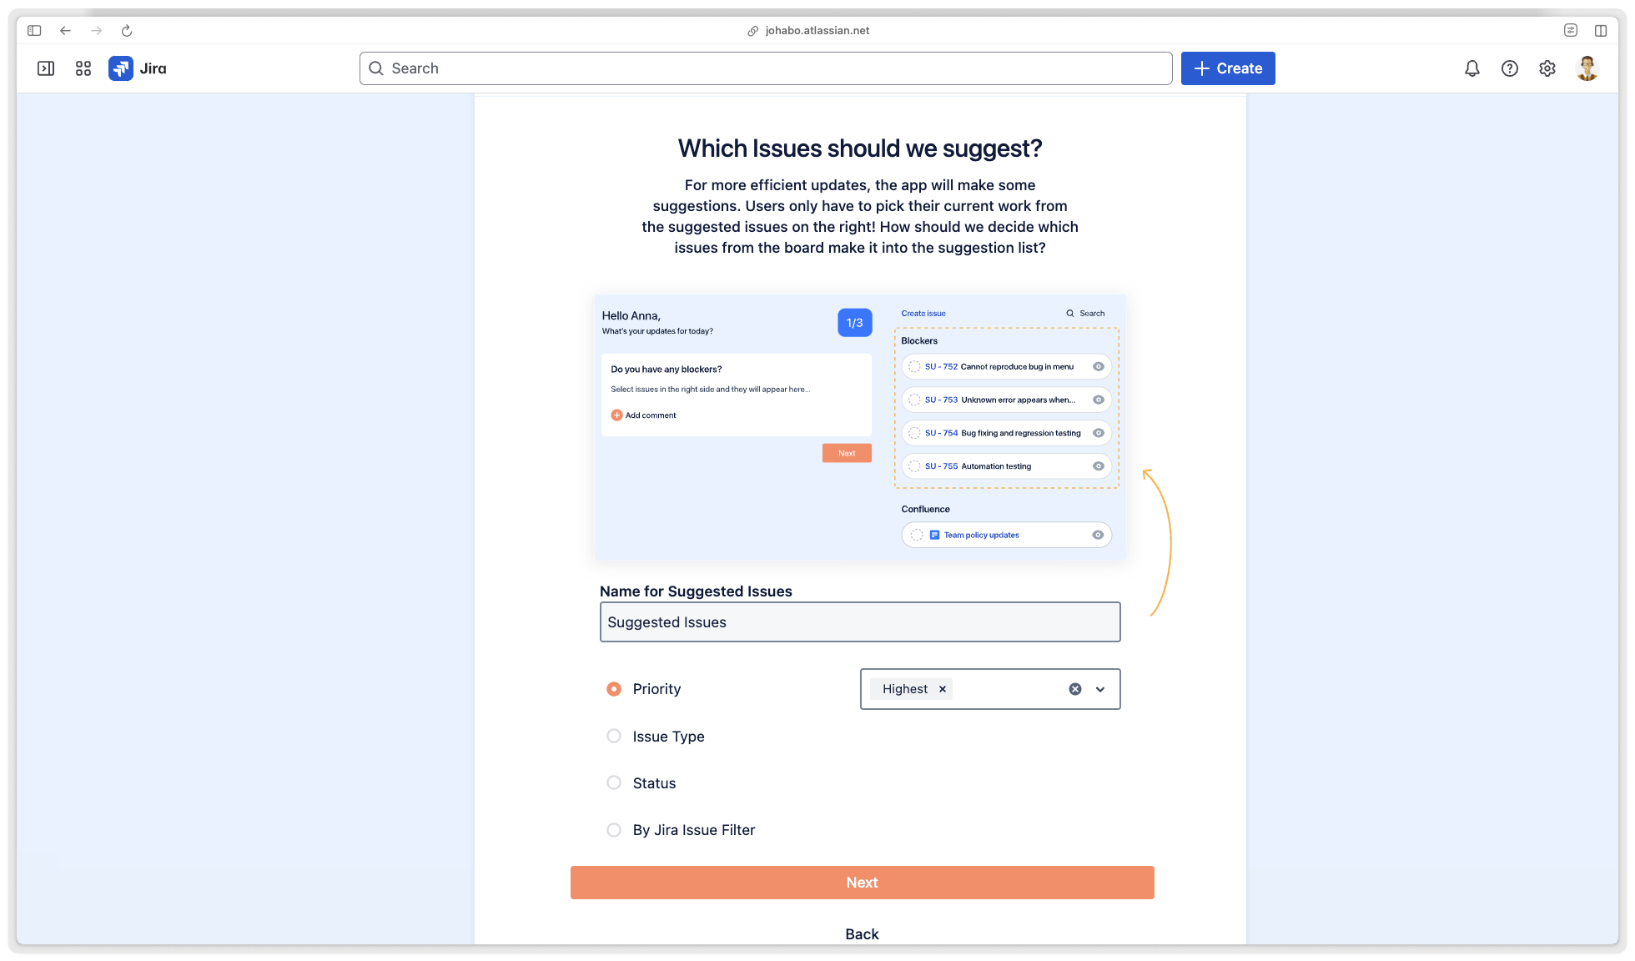
Task: Go back using the browser arrow
Action: click(x=65, y=31)
